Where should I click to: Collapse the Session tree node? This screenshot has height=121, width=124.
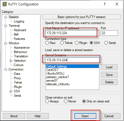(6, 17)
